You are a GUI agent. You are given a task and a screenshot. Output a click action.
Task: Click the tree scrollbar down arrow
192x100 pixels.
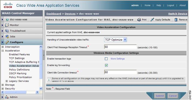(x=41, y=88)
